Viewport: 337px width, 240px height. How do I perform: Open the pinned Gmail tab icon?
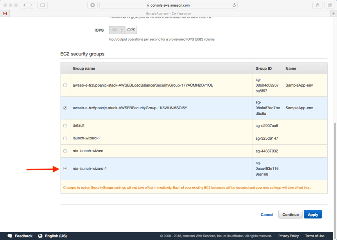click(x=5, y=13)
